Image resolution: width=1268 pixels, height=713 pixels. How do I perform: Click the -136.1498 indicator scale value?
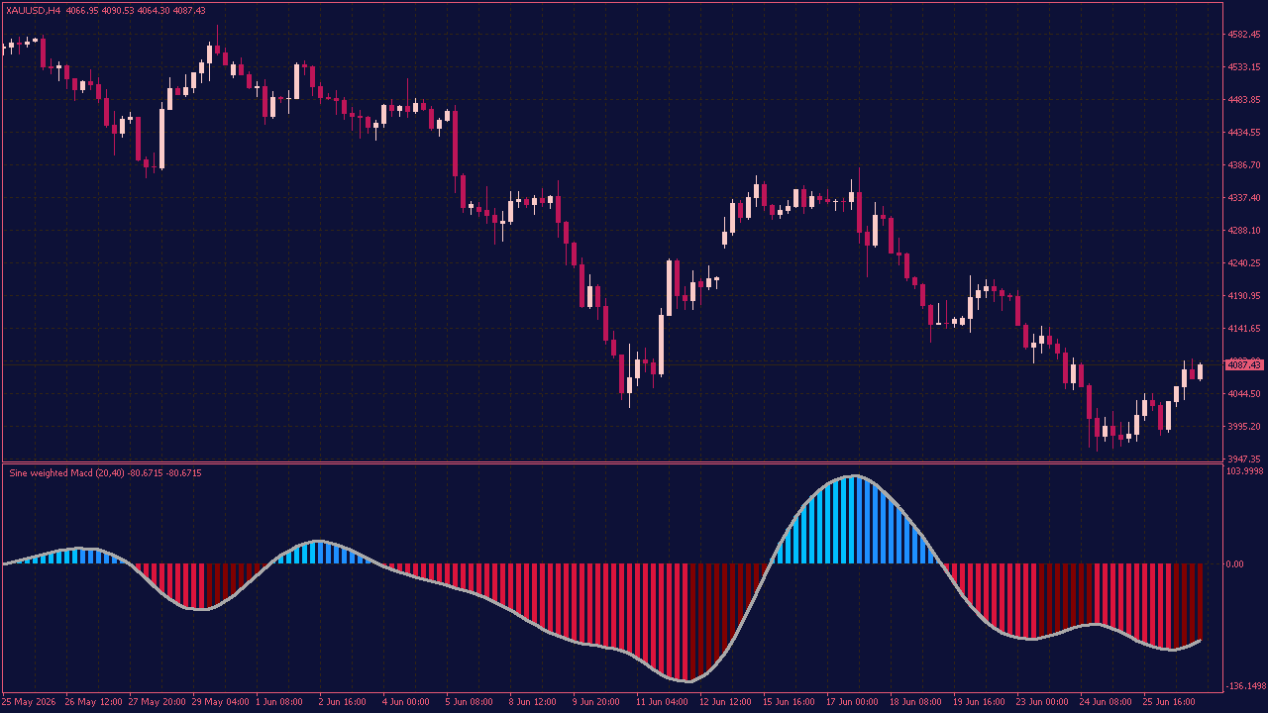point(1246,686)
